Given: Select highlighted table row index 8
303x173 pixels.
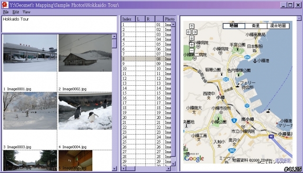Looking at the screenshot, I should point(146,59).
